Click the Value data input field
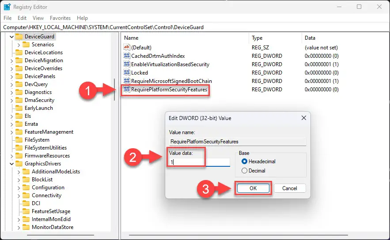This screenshot has width=390, height=240. (x=199, y=162)
